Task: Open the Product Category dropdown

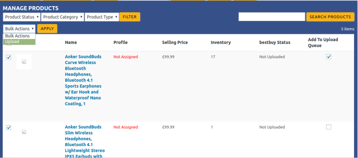Action: click(63, 17)
